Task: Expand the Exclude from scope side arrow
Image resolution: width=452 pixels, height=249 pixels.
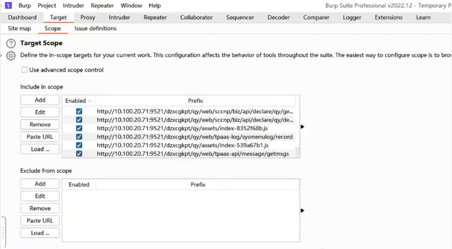Action: click(302, 211)
